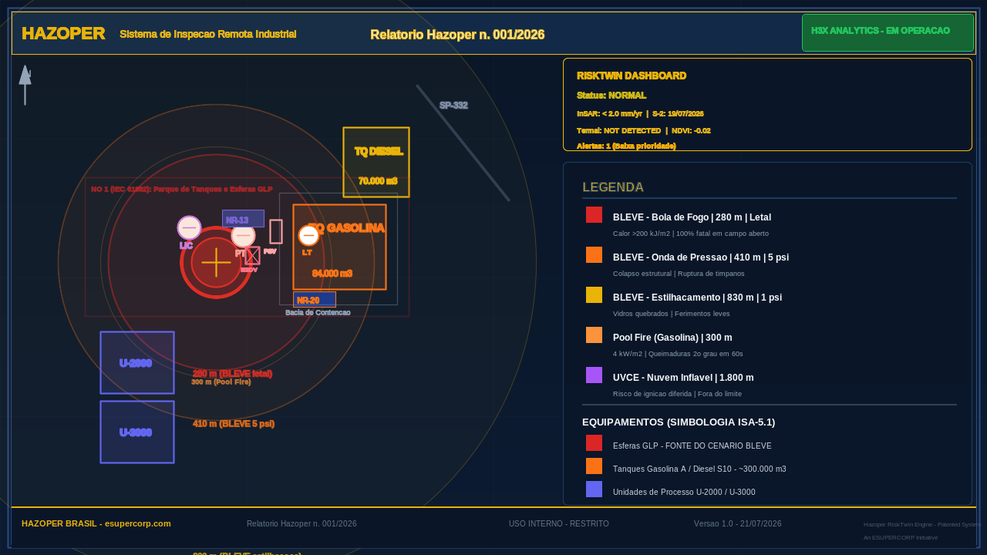
Task: Click the NR-20 tag box
Action: pyautogui.click(x=315, y=299)
